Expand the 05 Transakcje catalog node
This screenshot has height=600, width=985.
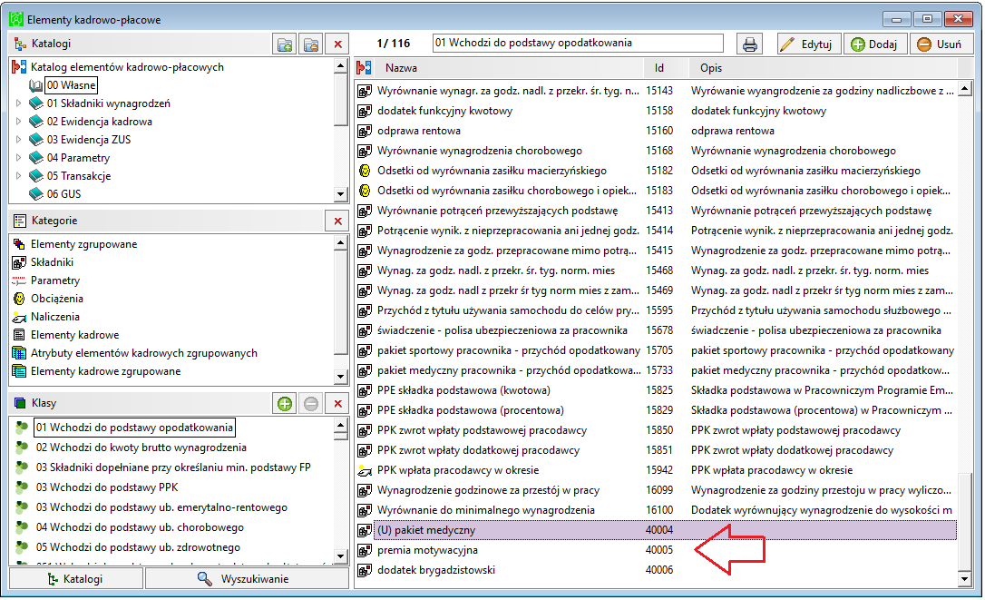point(18,175)
